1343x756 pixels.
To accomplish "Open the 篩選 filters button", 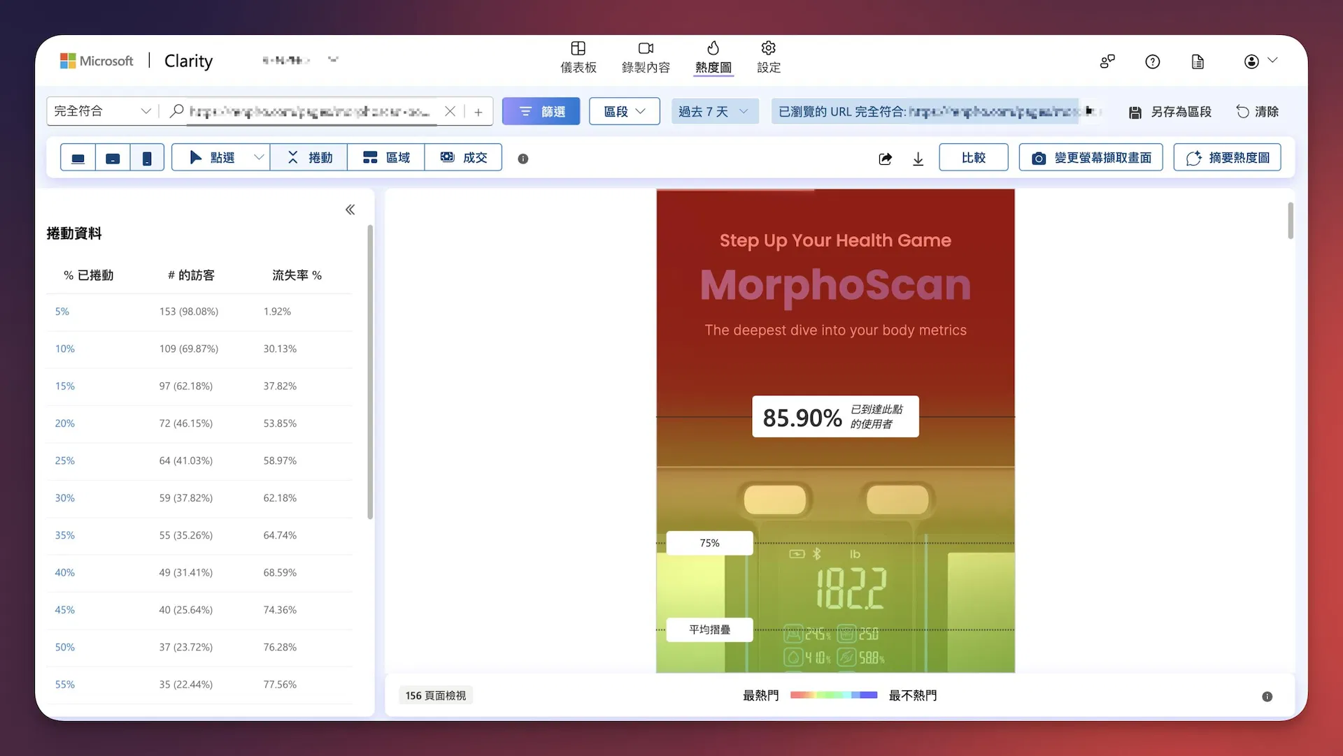I will click(x=541, y=111).
